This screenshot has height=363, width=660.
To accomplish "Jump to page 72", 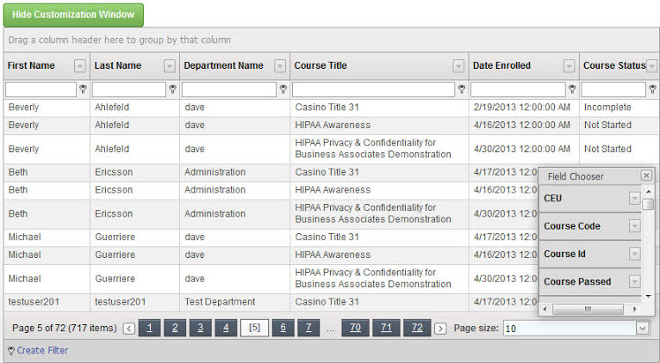I will click(x=417, y=328).
